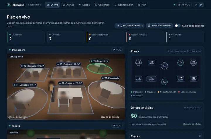Toggle Cuadros de personas switch
This screenshot has height=139, width=211.
(x=178, y=26)
